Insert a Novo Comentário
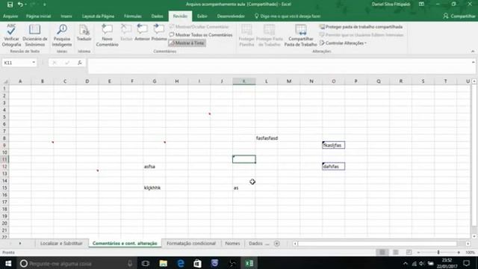Image resolution: width=478 pixels, height=269 pixels. pyautogui.click(x=107, y=35)
